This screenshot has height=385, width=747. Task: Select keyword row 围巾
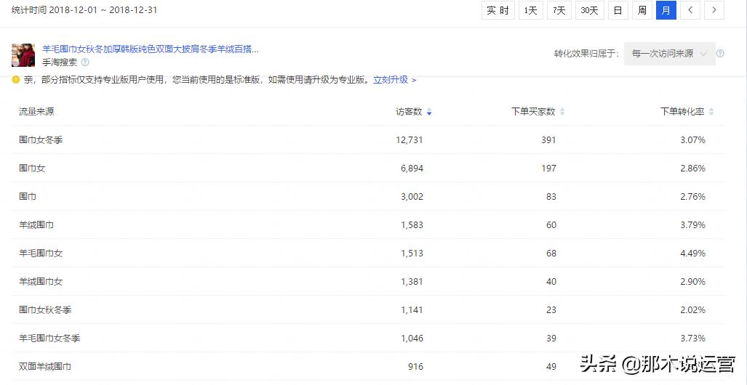(368, 197)
